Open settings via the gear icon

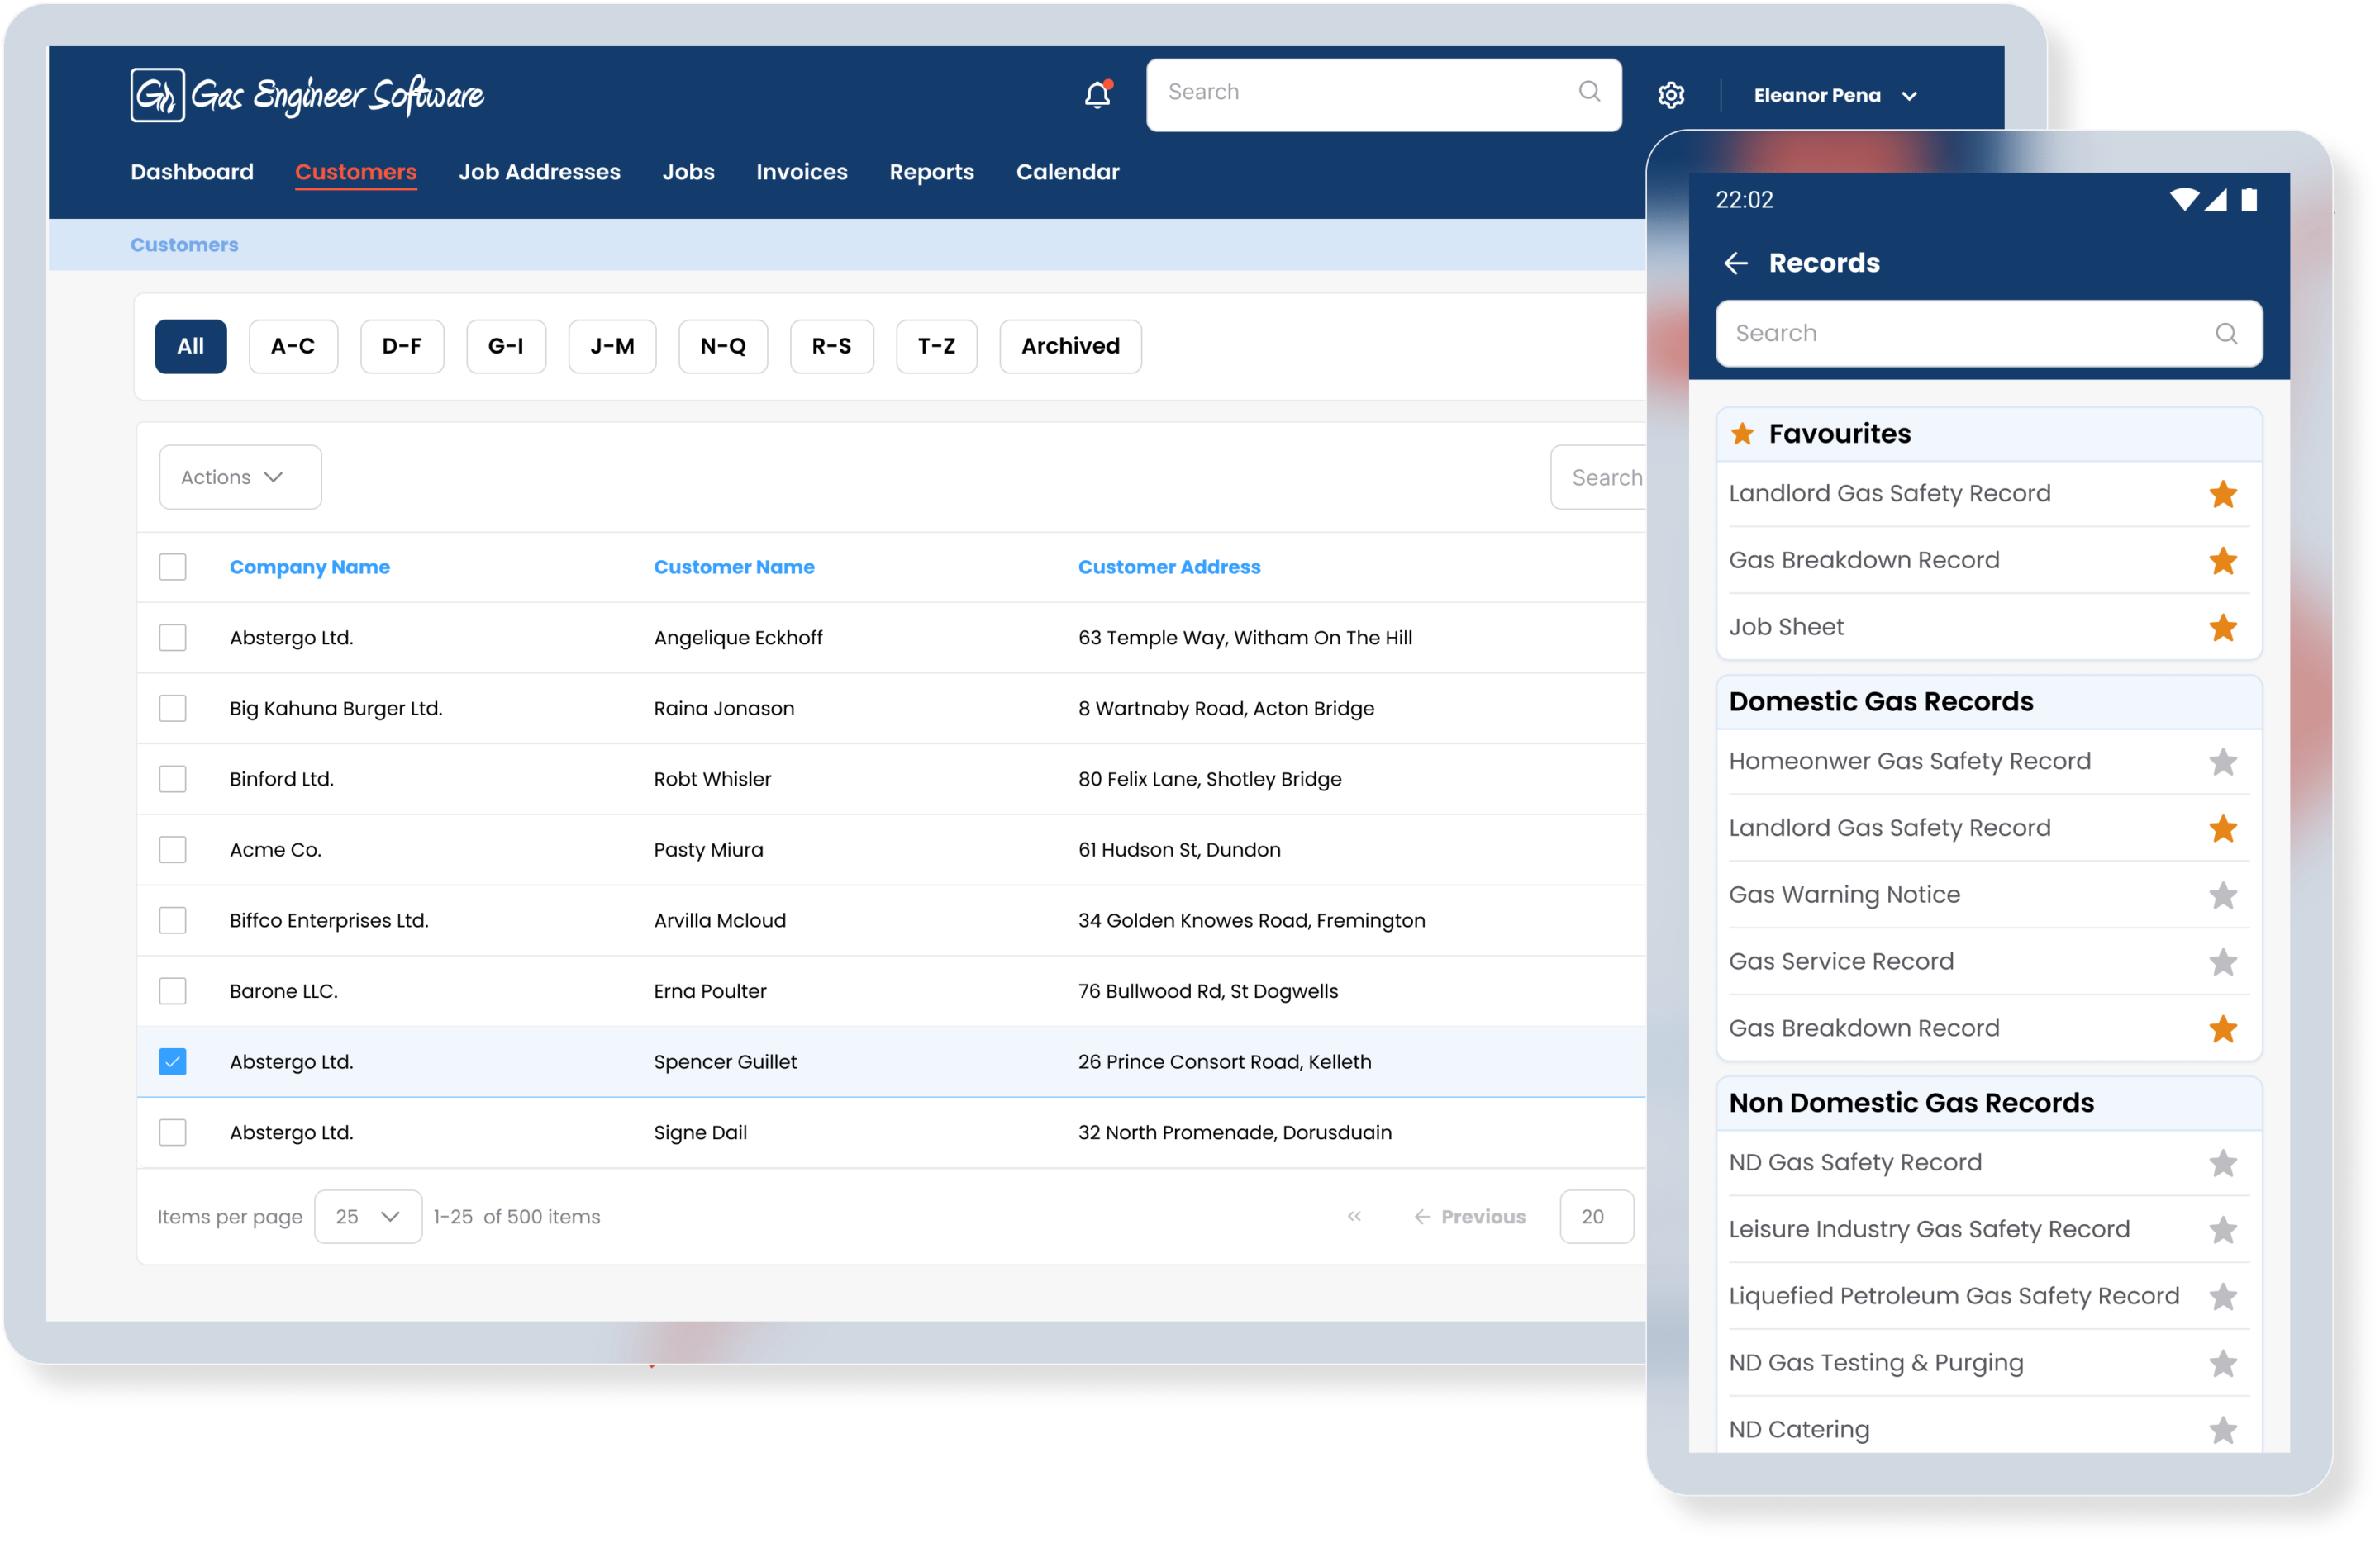1671,95
